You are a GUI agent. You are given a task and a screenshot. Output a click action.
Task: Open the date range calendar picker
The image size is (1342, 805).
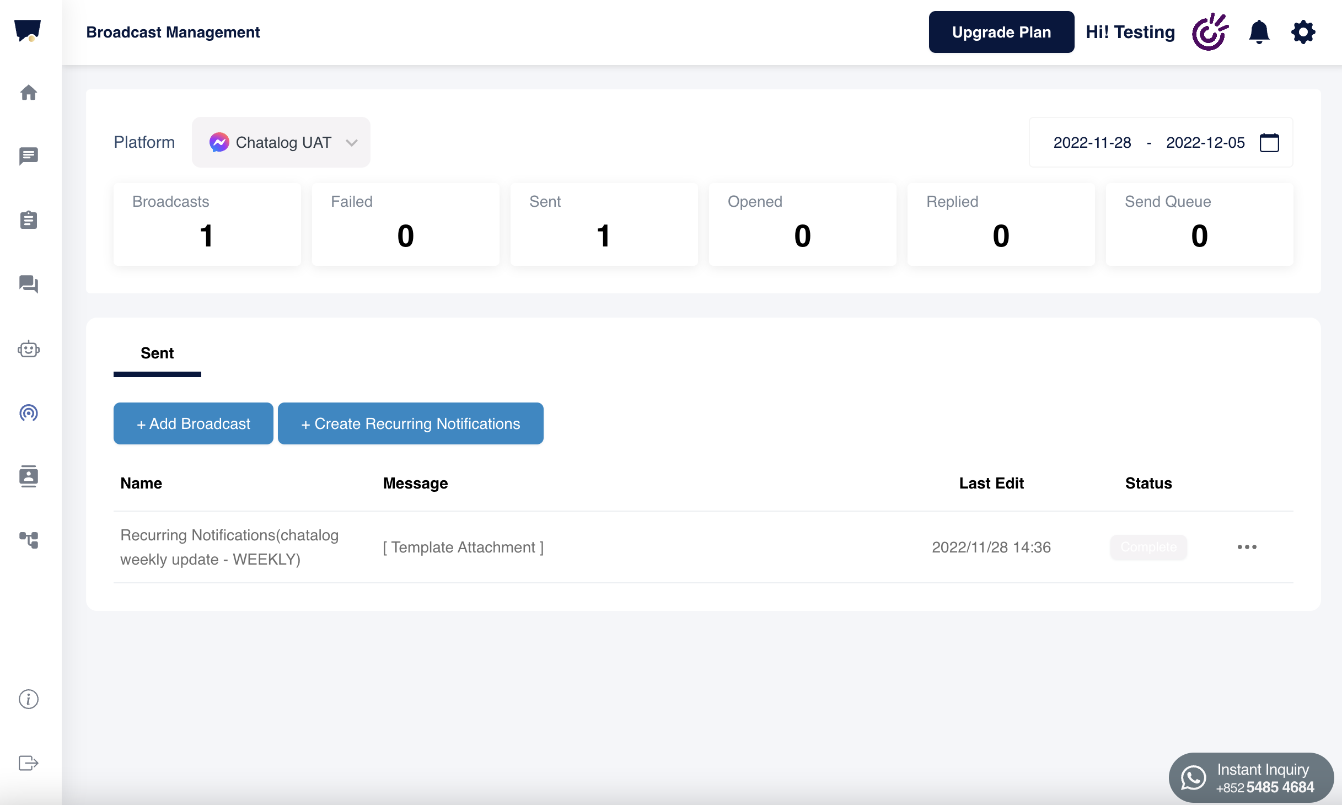[1269, 142]
